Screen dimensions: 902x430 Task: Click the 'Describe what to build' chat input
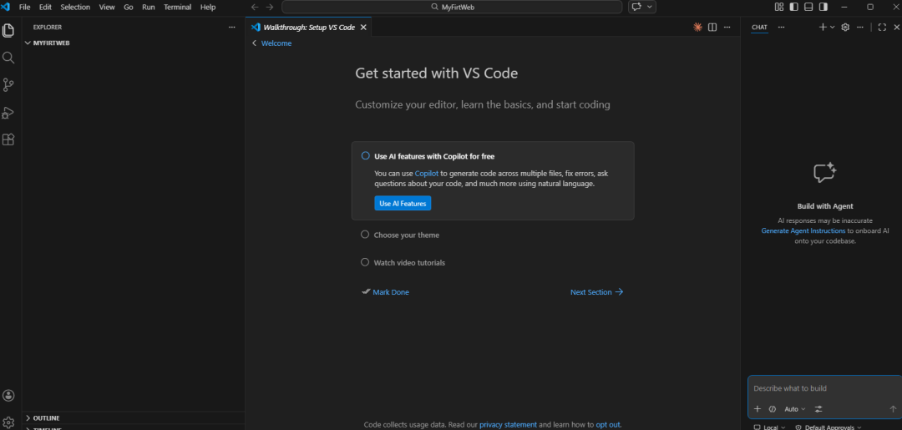(x=823, y=388)
